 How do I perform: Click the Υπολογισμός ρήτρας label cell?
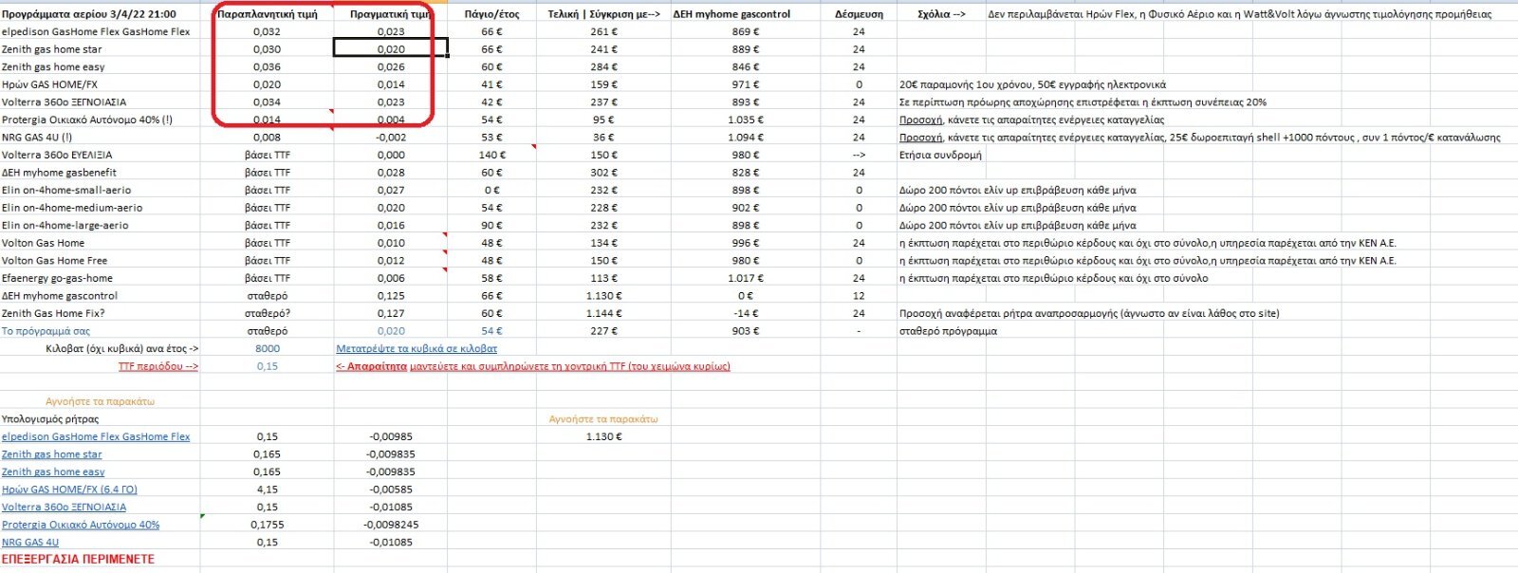(50, 418)
